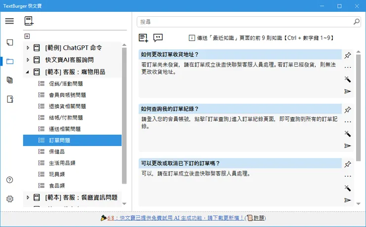Add a new knowledge book
Image resolution: width=366 pixels, height=227 pixels.
(29, 21)
